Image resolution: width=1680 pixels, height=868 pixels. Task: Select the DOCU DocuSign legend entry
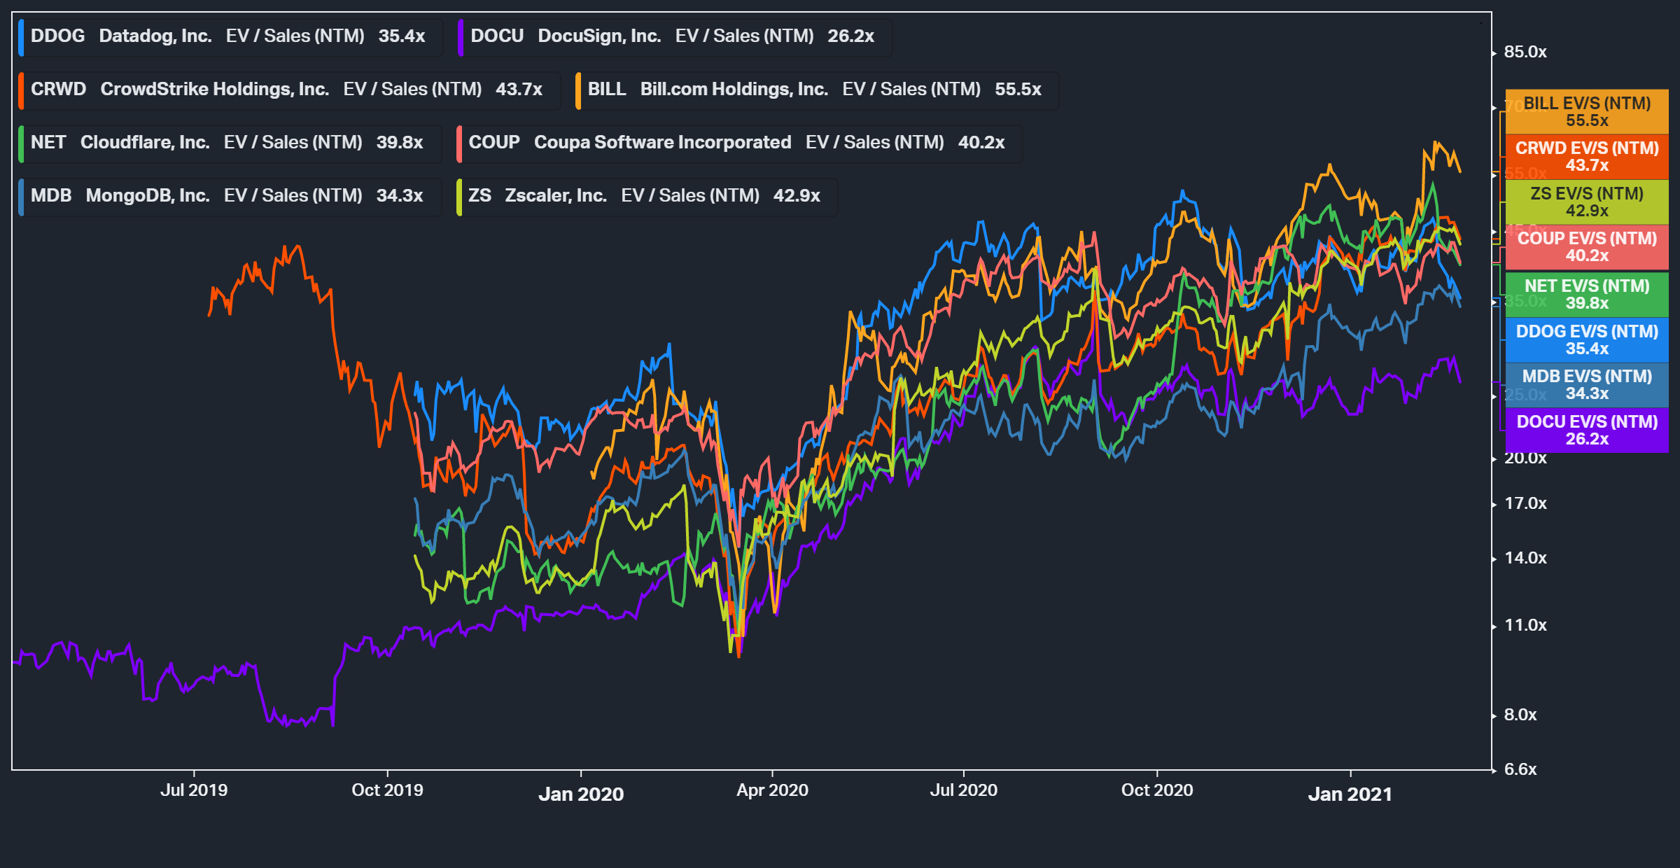675,37
